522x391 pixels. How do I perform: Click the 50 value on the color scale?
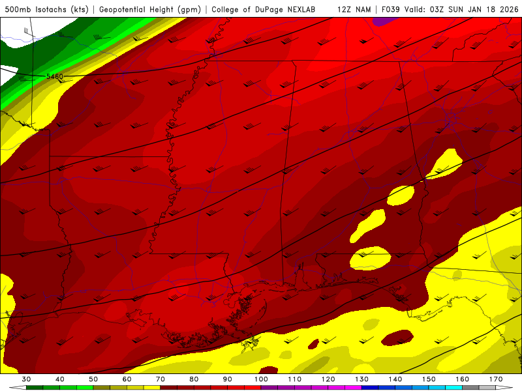point(93,379)
